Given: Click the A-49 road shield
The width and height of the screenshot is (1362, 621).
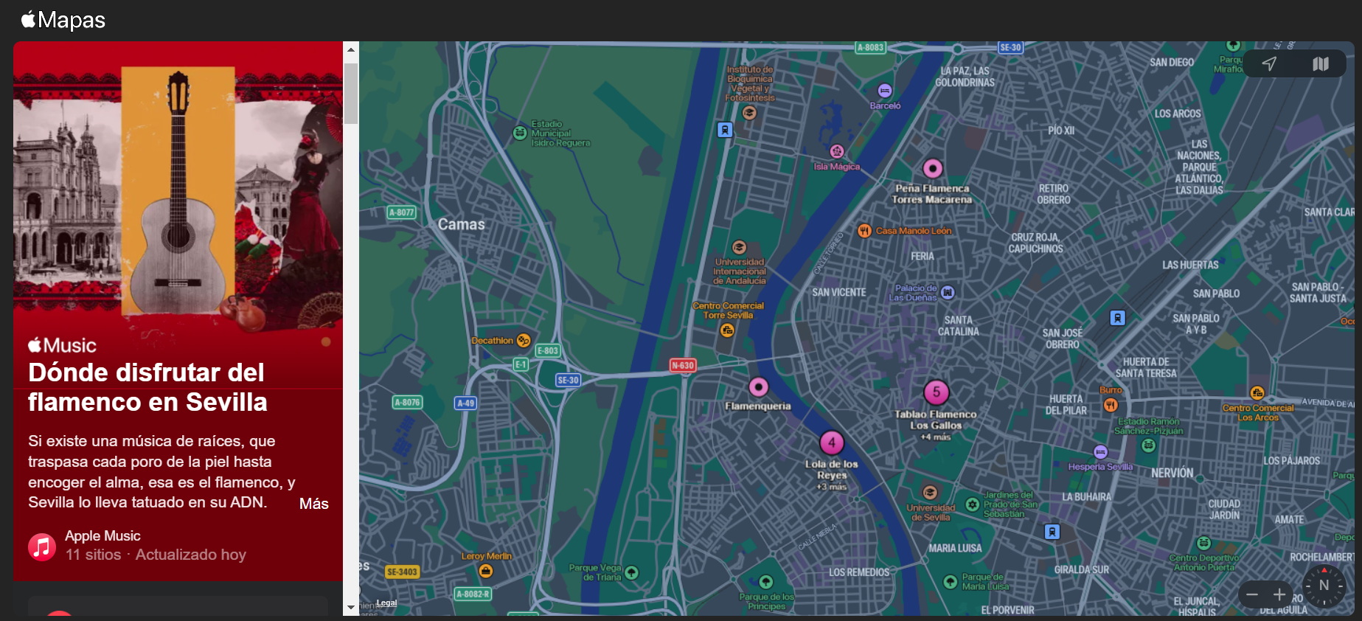Looking at the screenshot, I should coord(465,403).
